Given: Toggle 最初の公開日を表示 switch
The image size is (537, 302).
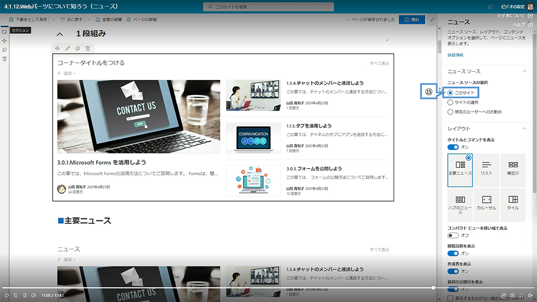Looking at the screenshot, I should 453,289.
